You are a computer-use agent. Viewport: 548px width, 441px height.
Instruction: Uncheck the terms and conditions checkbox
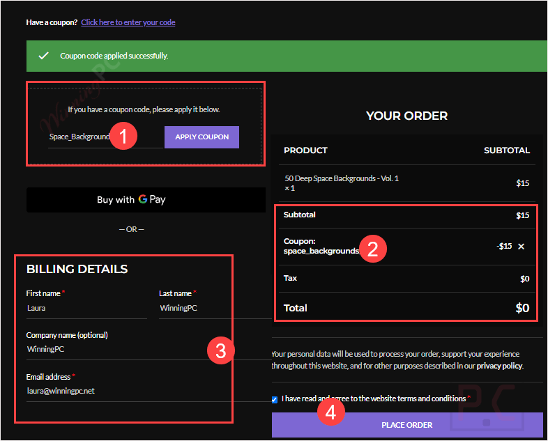tap(275, 399)
